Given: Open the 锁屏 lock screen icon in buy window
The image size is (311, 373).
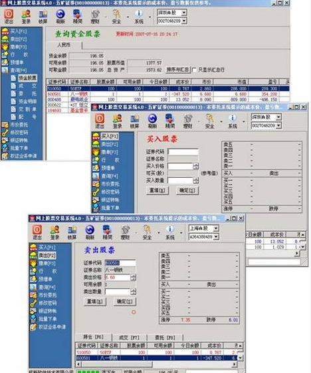Looking at the screenshot, I should click(x=134, y=121).
